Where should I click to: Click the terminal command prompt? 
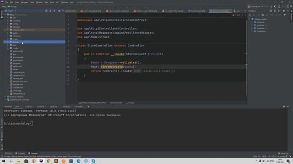pos(18,123)
